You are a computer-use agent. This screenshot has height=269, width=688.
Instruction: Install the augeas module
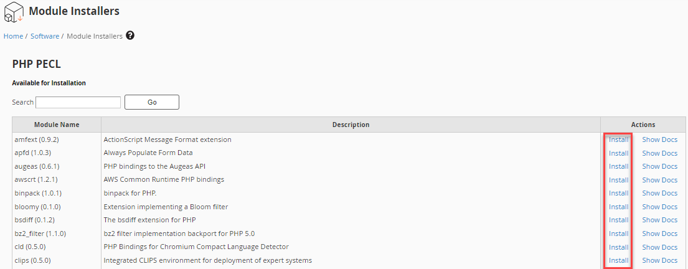pos(618,166)
